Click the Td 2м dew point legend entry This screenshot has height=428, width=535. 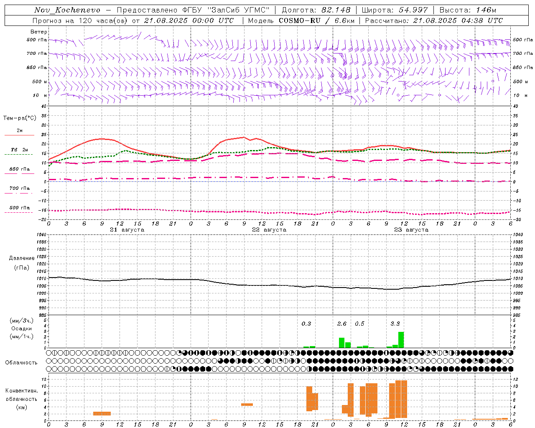tap(19, 150)
